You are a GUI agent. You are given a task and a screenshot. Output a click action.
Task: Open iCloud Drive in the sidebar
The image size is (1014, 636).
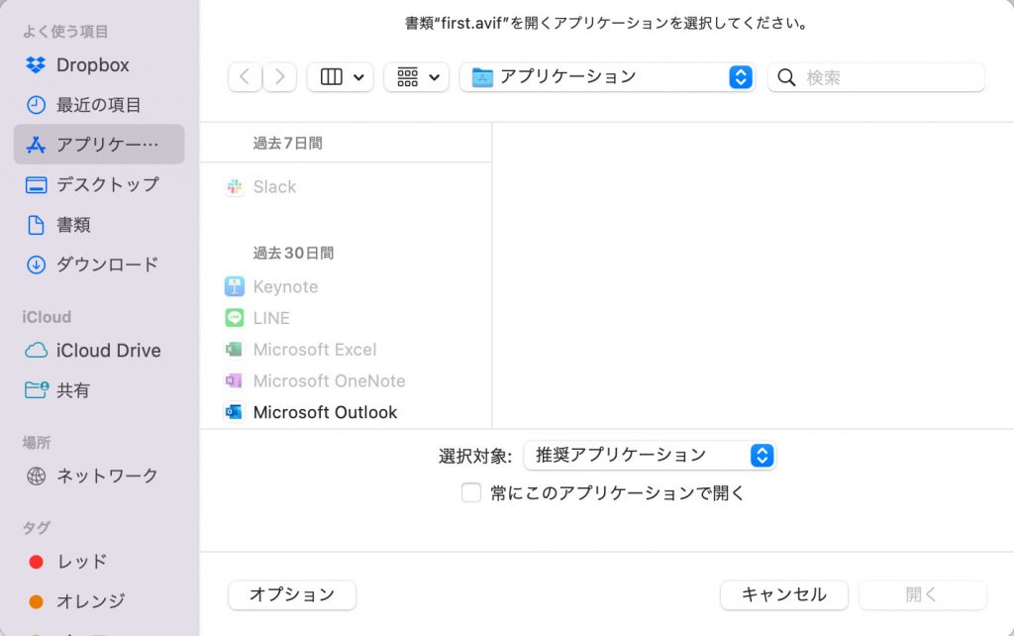pyautogui.click(x=99, y=350)
